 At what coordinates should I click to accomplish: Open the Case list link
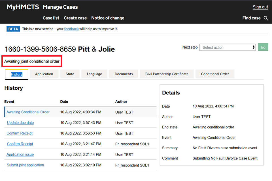pos(51,18)
